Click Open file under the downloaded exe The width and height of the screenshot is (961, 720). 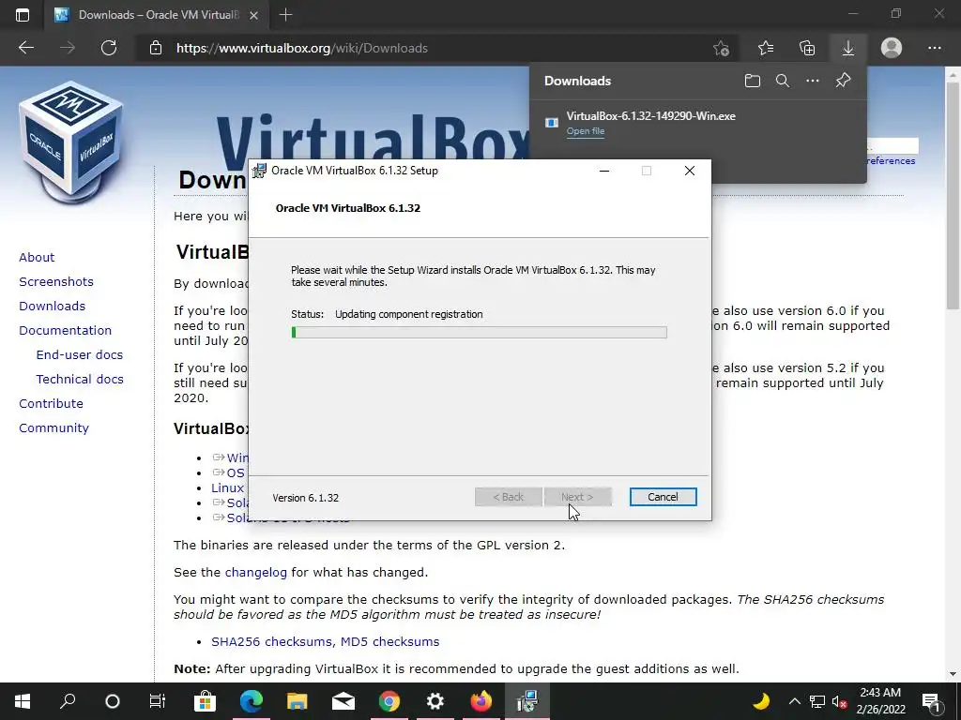(586, 131)
